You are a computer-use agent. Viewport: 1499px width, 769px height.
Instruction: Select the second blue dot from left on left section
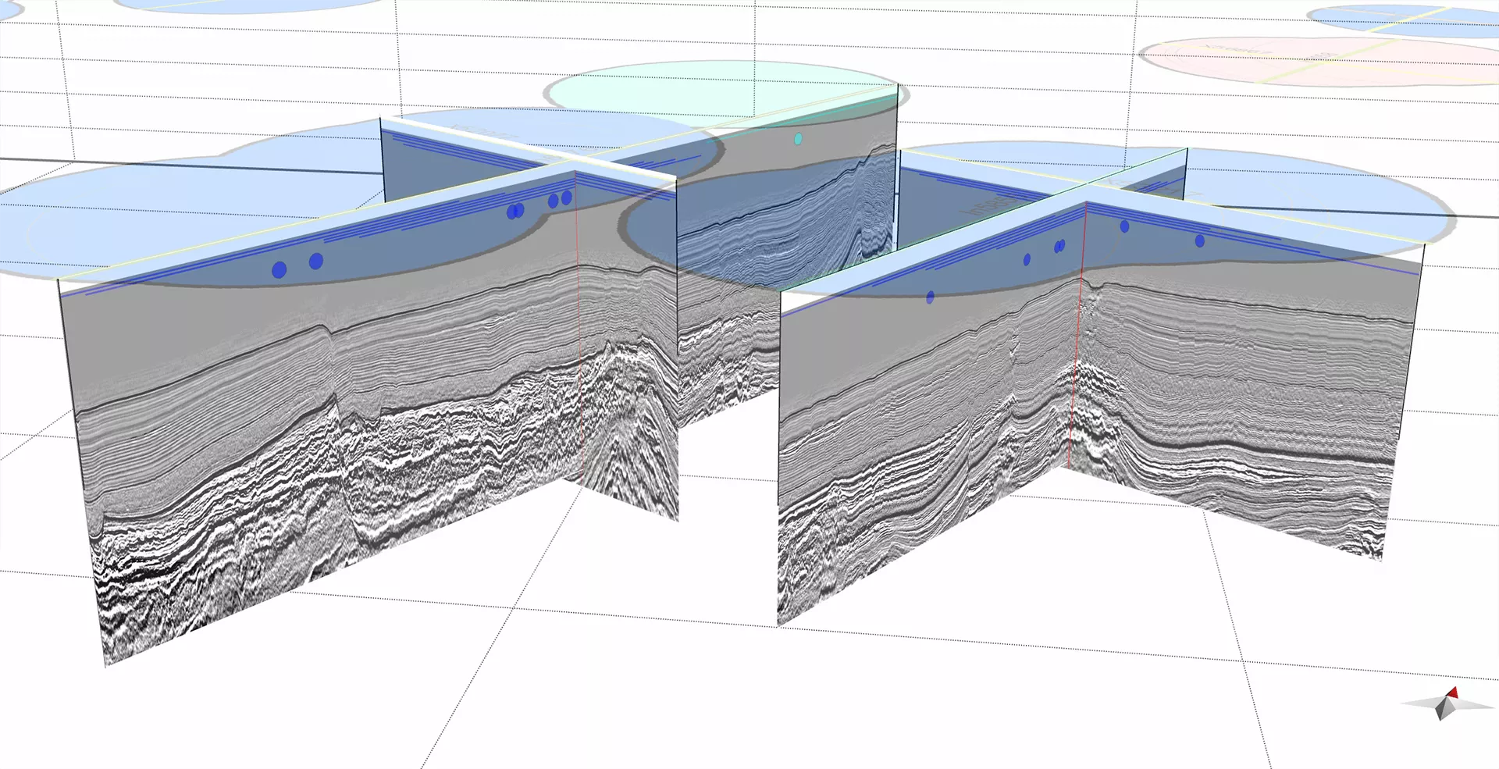[x=316, y=261]
